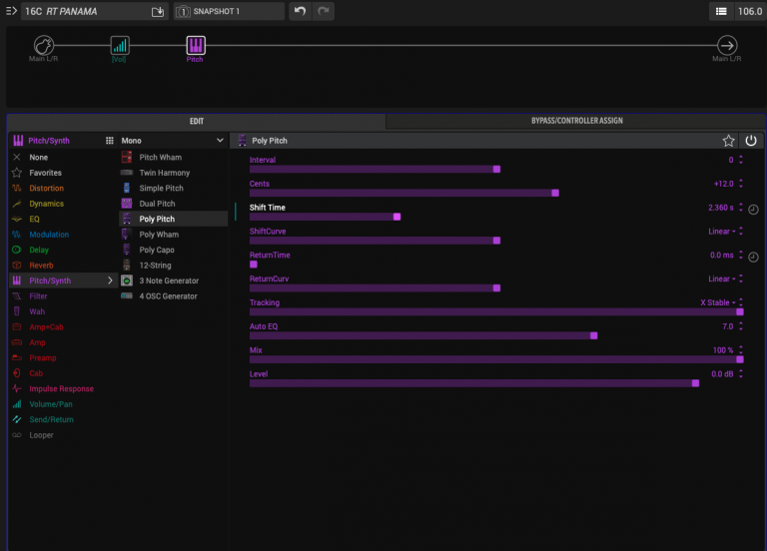Select the Edit tab

click(197, 121)
